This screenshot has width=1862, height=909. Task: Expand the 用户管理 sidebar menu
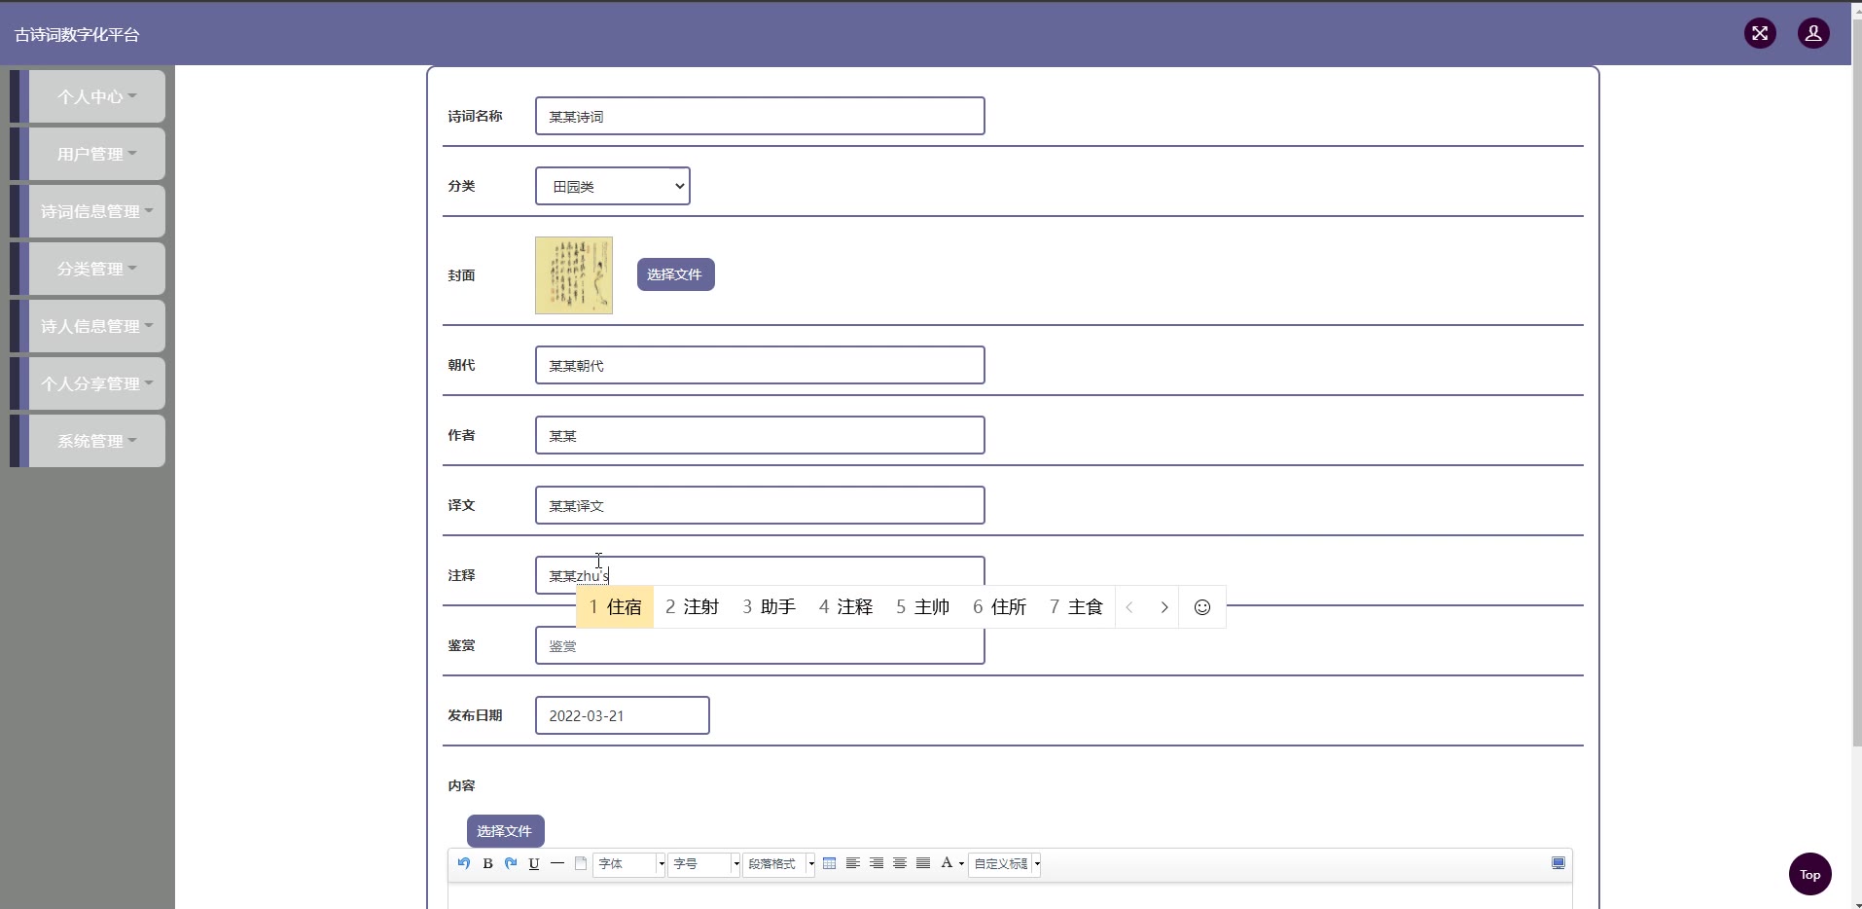[x=96, y=154]
